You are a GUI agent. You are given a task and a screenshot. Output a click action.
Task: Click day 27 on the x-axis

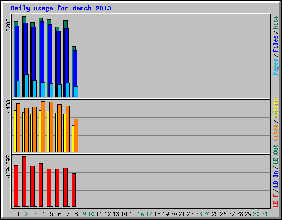pos(231,214)
